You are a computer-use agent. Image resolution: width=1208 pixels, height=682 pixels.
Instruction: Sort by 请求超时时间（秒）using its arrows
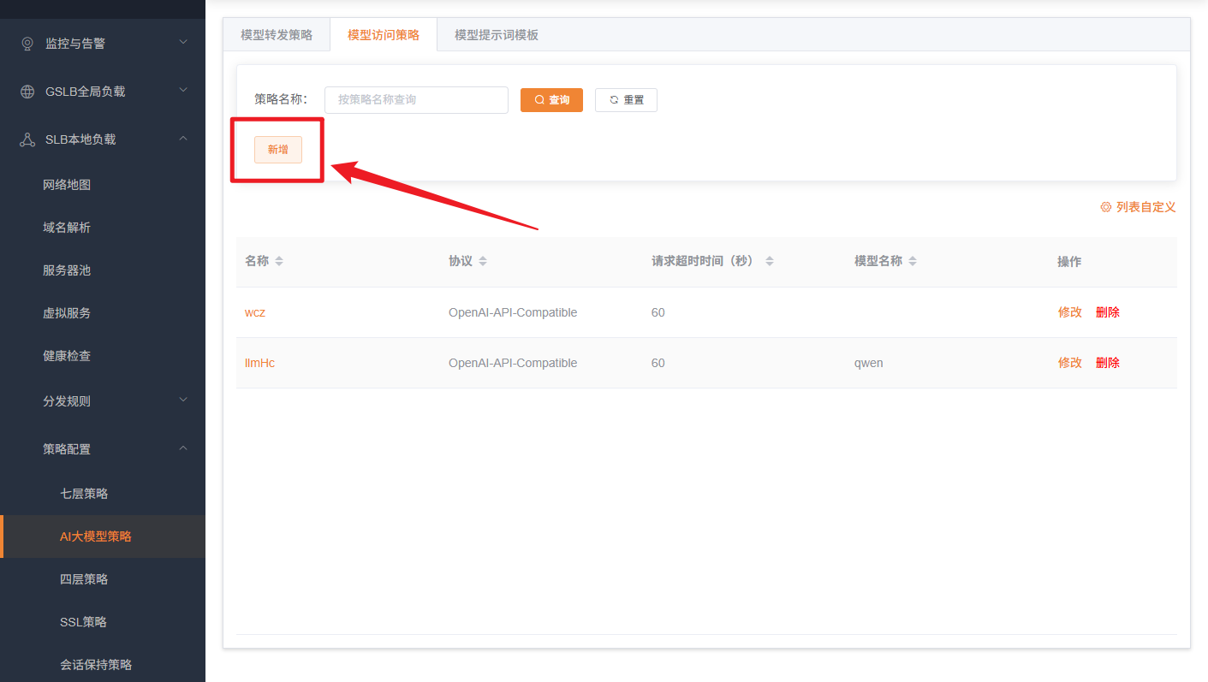click(x=770, y=262)
